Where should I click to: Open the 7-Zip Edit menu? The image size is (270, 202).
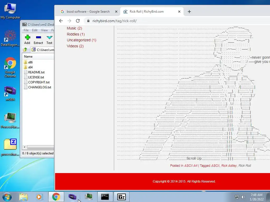pyautogui.click(x=35, y=30)
